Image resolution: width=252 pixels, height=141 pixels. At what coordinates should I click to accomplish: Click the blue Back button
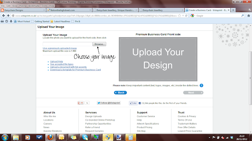120,92
